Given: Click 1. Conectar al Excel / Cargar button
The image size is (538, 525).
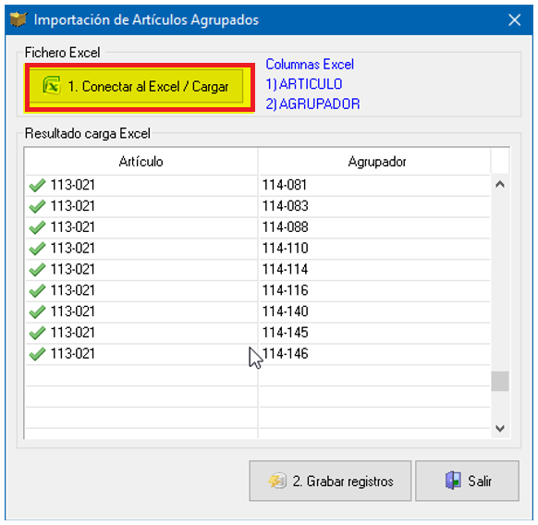Looking at the screenshot, I should (x=137, y=86).
